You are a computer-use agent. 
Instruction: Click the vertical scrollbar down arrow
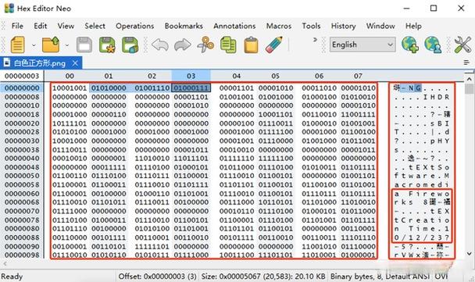(469, 254)
